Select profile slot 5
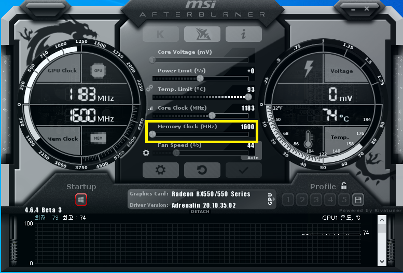This screenshot has height=273, width=403. 344,200
